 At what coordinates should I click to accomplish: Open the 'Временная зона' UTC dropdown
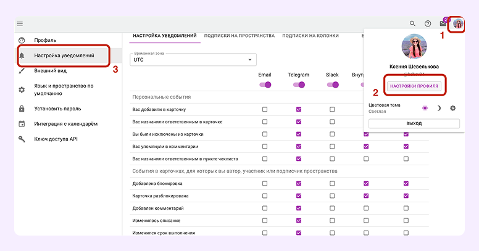pyautogui.click(x=193, y=60)
